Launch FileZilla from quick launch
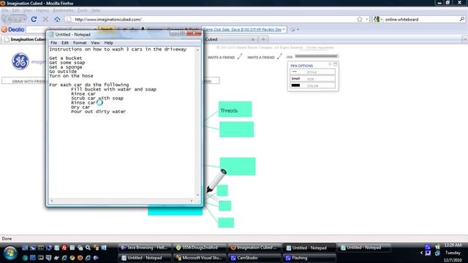 pyautogui.click(x=64, y=248)
